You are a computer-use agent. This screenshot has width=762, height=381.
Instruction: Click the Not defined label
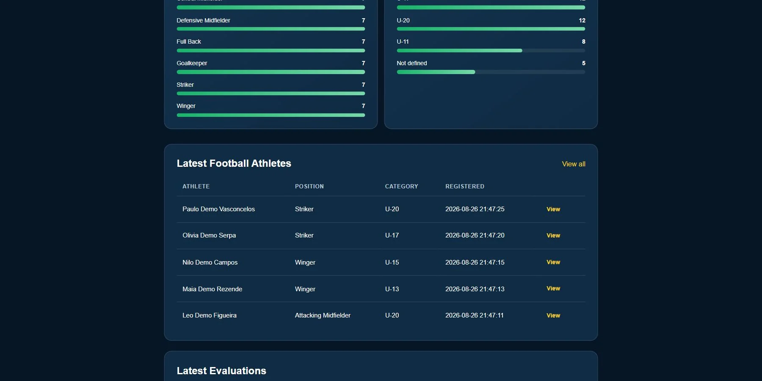pos(411,63)
